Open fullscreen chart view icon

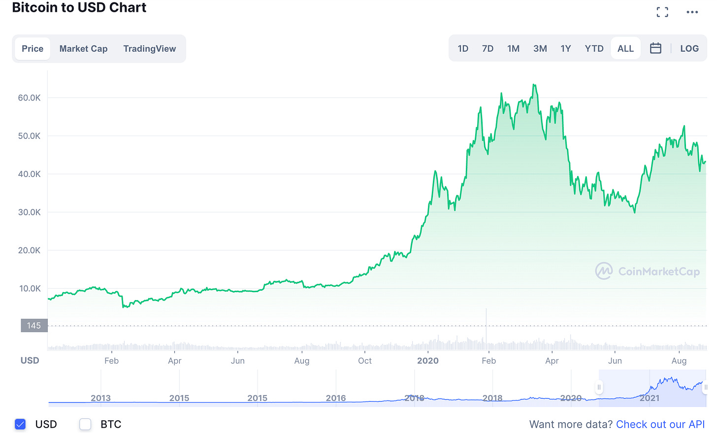[x=662, y=12]
